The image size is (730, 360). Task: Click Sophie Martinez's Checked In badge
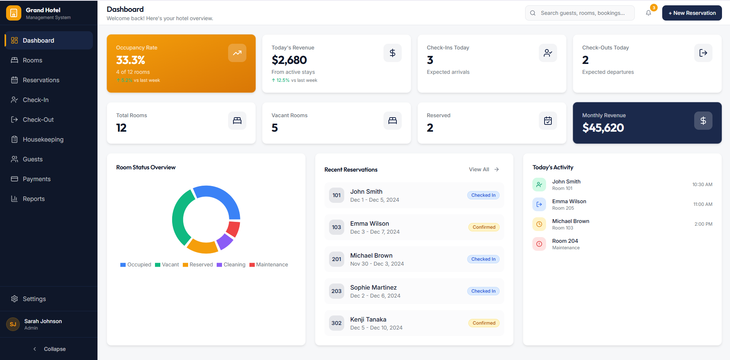click(483, 291)
